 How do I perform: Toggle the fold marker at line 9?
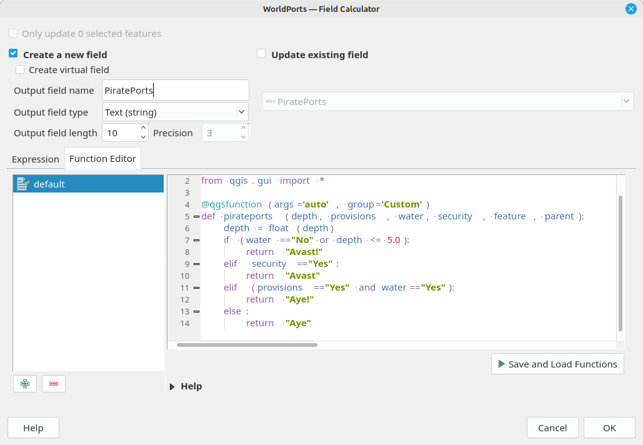pyautogui.click(x=196, y=264)
